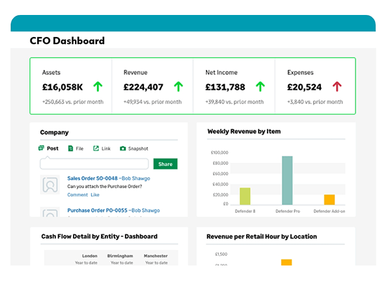Viewport: 392px width, 285px height.
Task: Select the Defender Add-on orange bar
Action: (329, 200)
